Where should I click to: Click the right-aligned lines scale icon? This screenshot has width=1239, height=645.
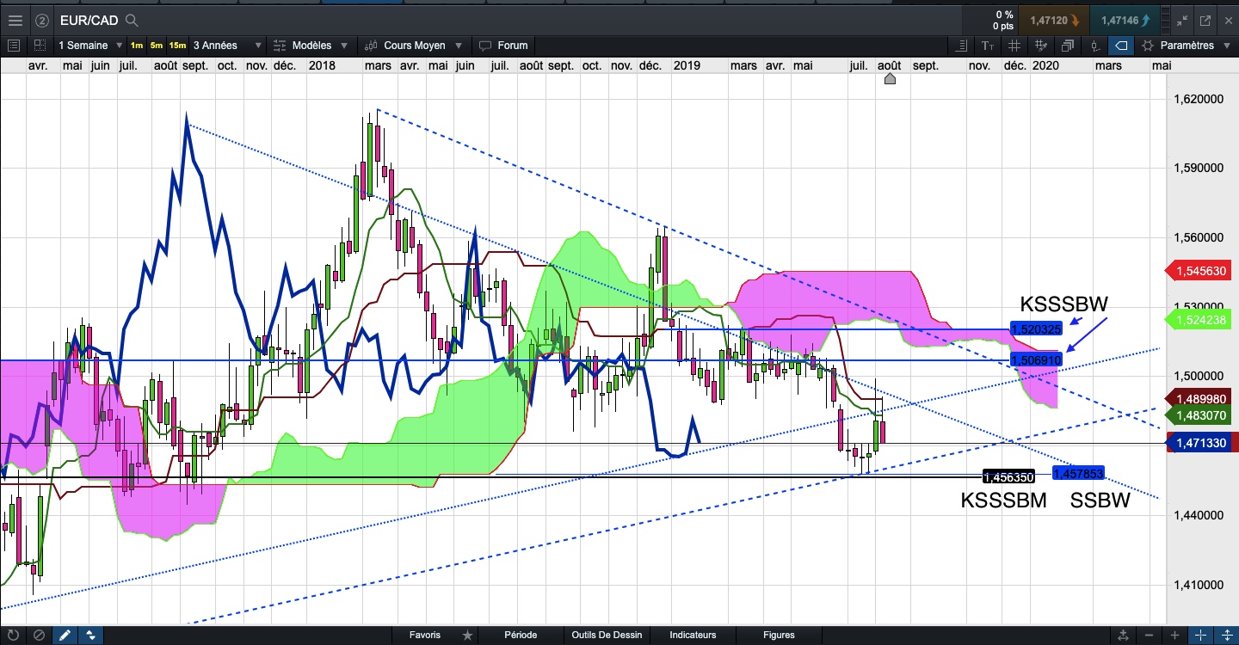962,46
